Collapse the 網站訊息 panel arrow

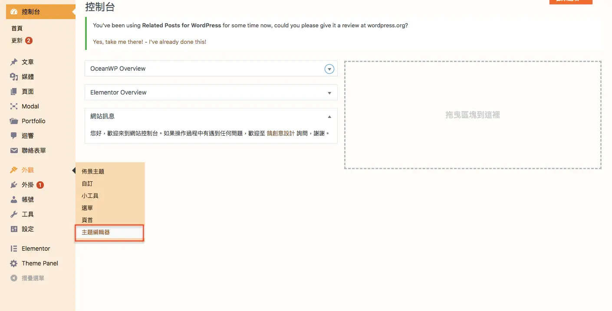(329, 117)
